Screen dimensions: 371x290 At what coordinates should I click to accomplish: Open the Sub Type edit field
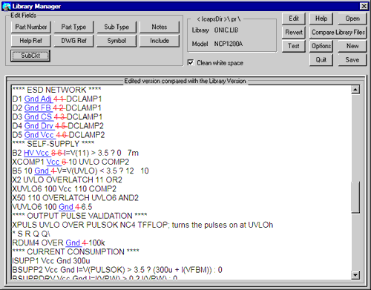tap(116, 27)
